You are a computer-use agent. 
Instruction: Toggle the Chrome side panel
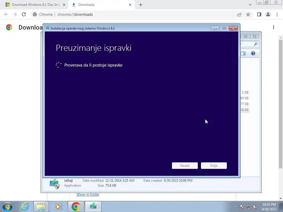tap(259, 14)
